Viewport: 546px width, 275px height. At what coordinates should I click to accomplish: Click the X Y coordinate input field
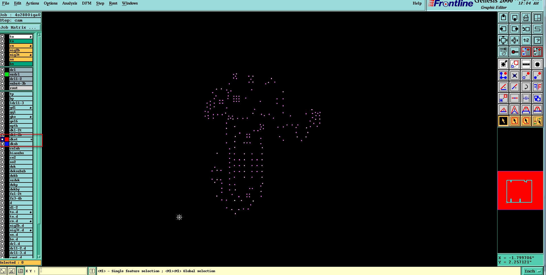63,271
